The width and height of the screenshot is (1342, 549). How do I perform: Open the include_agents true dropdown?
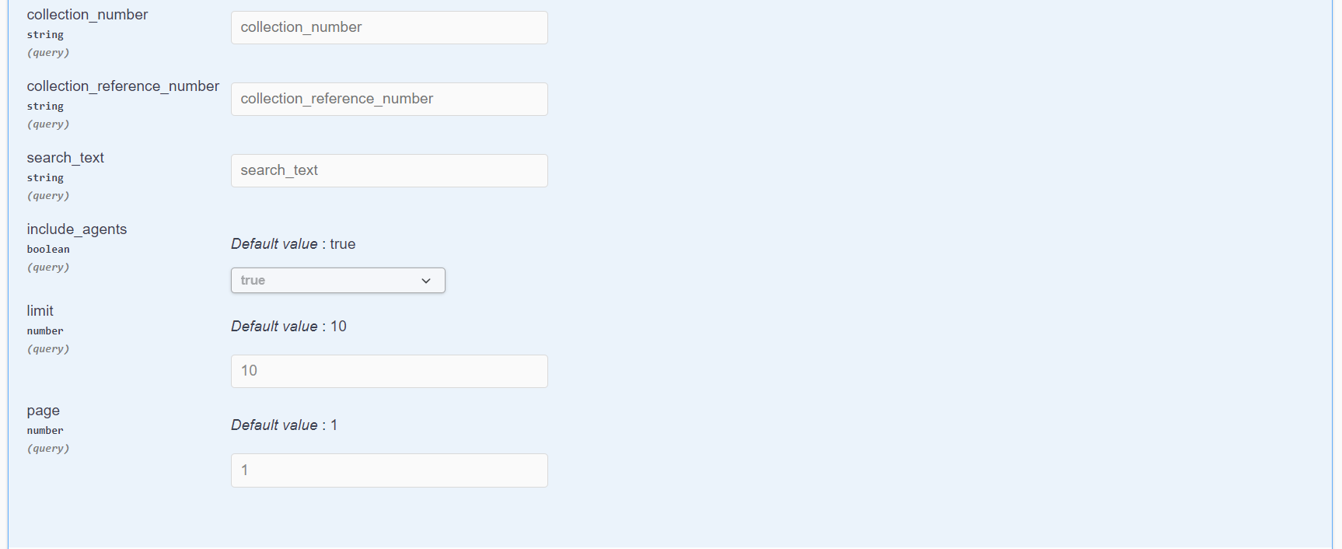tap(338, 281)
